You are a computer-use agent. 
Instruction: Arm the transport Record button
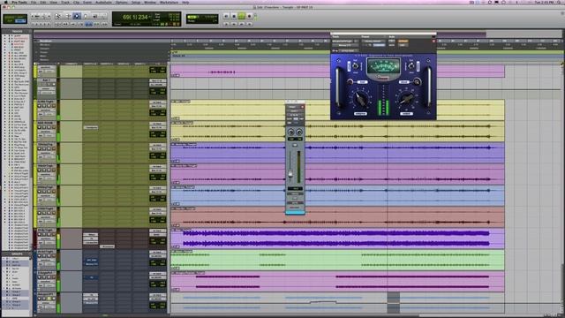coord(249,16)
